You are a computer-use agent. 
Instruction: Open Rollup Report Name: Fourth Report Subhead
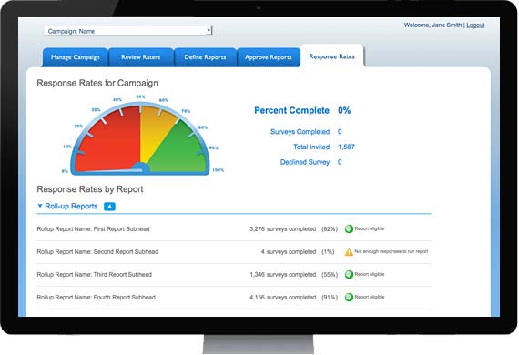[x=96, y=297]
